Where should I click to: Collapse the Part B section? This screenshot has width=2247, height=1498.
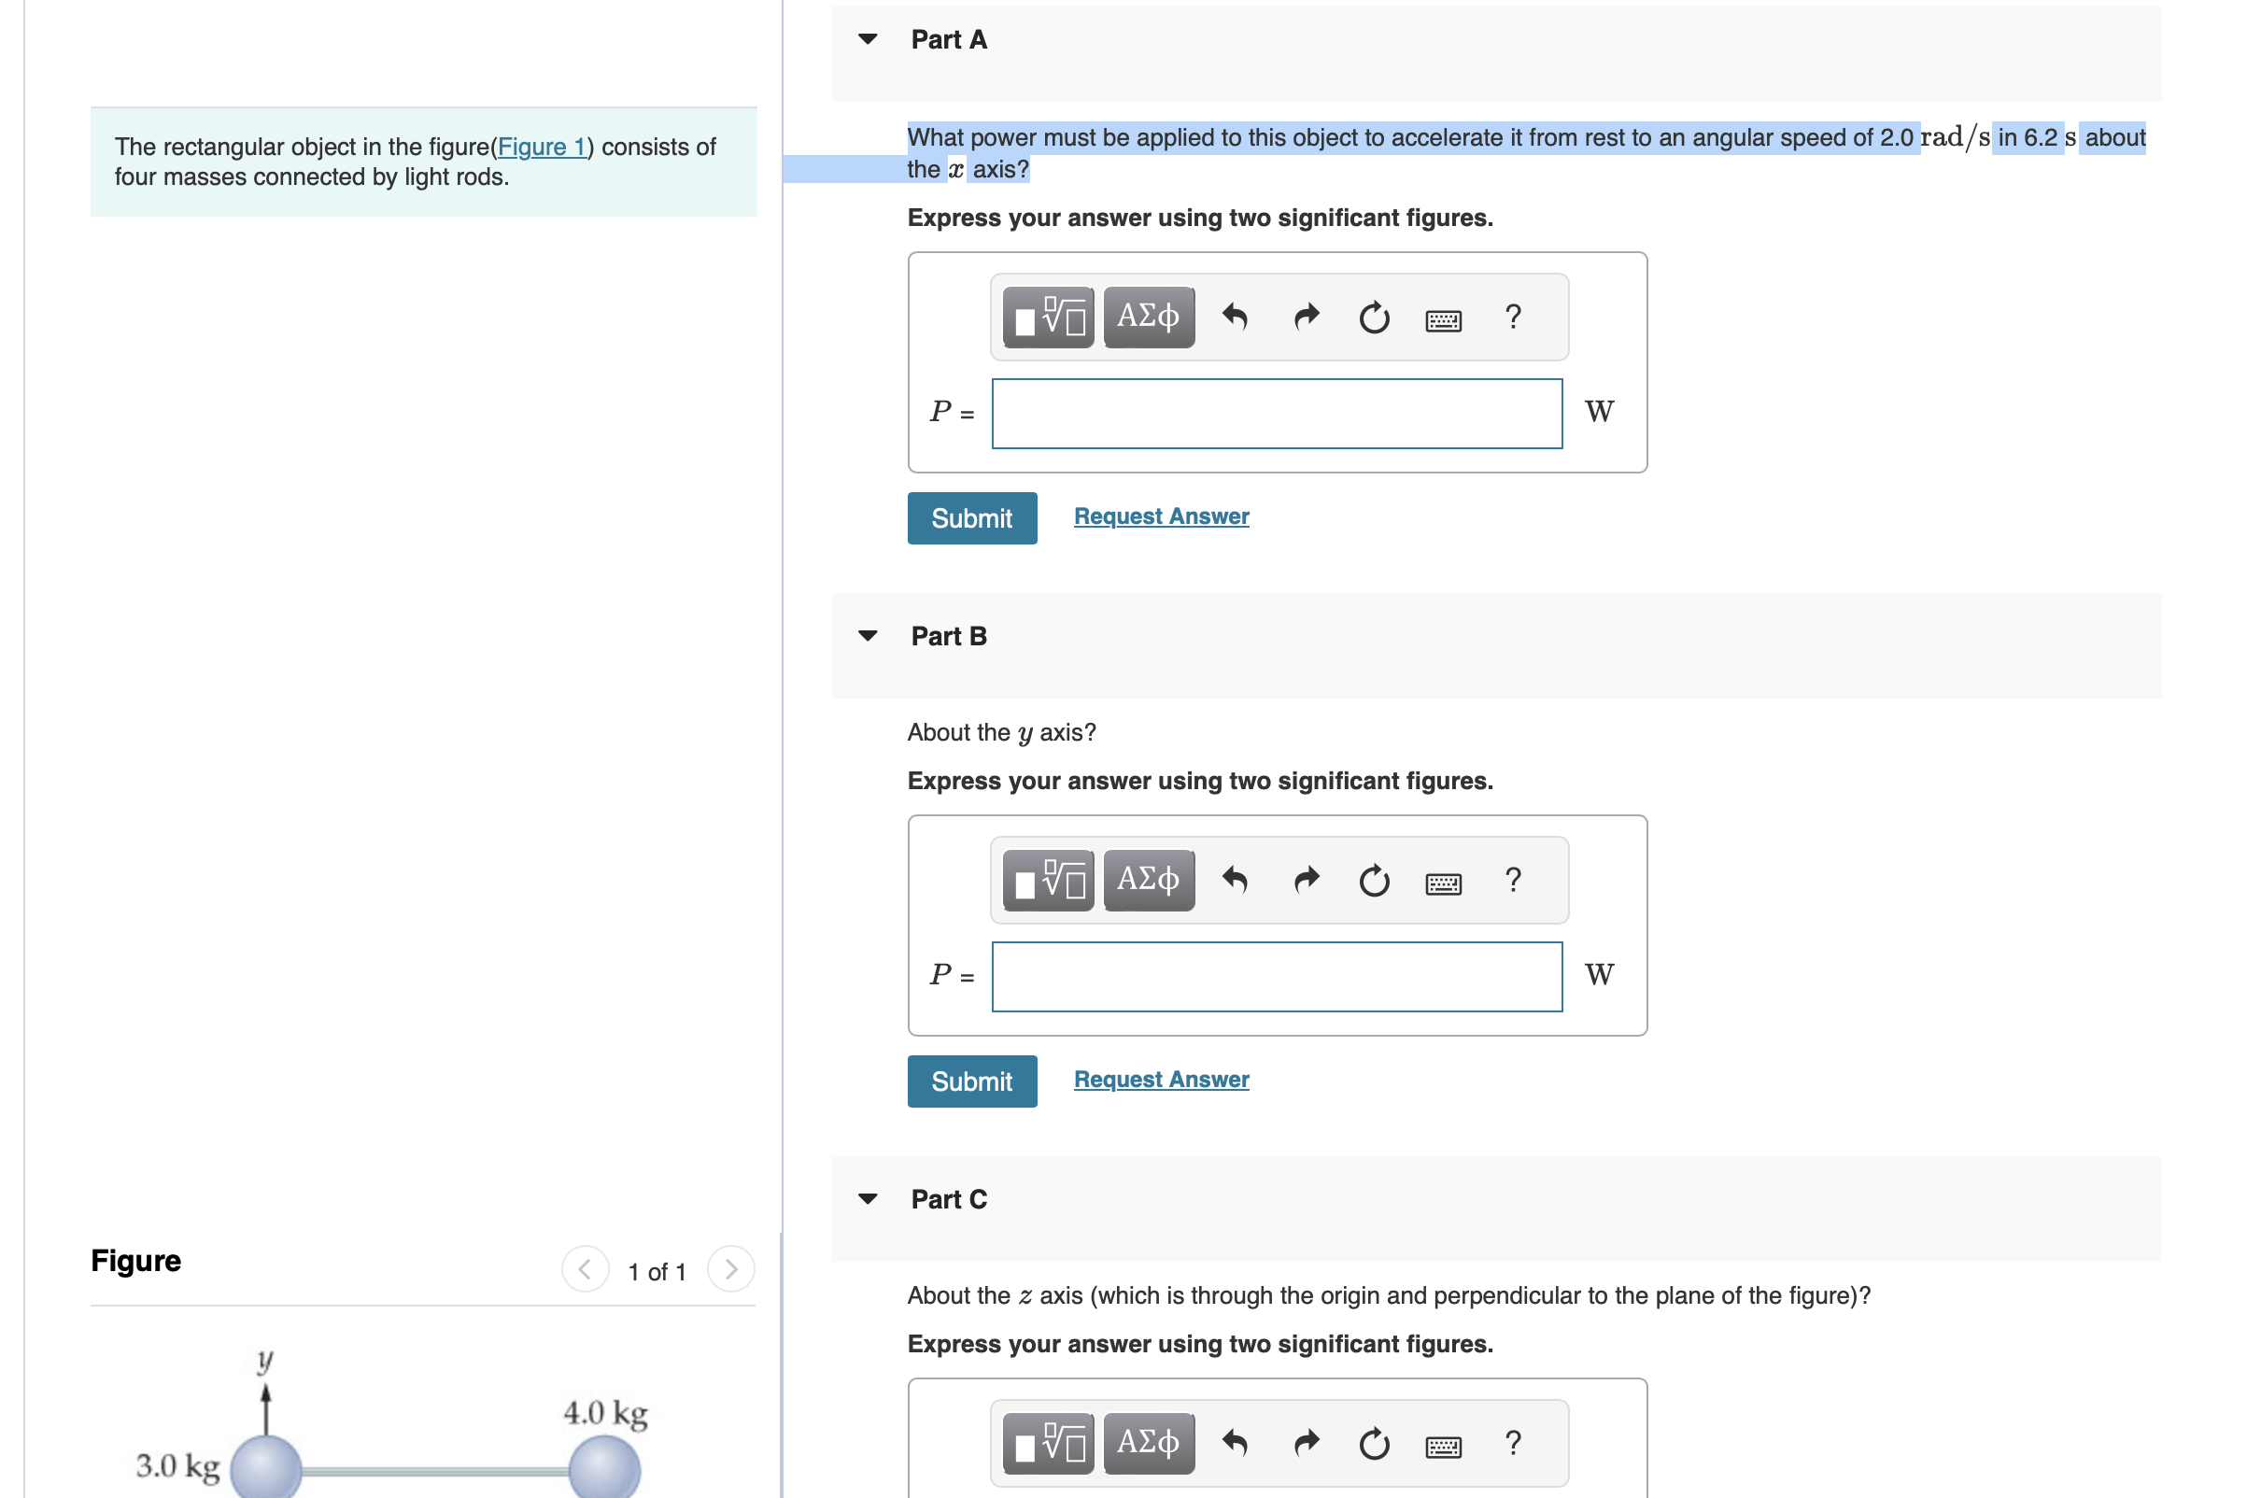pyautogui.click(x=868, y=636)
